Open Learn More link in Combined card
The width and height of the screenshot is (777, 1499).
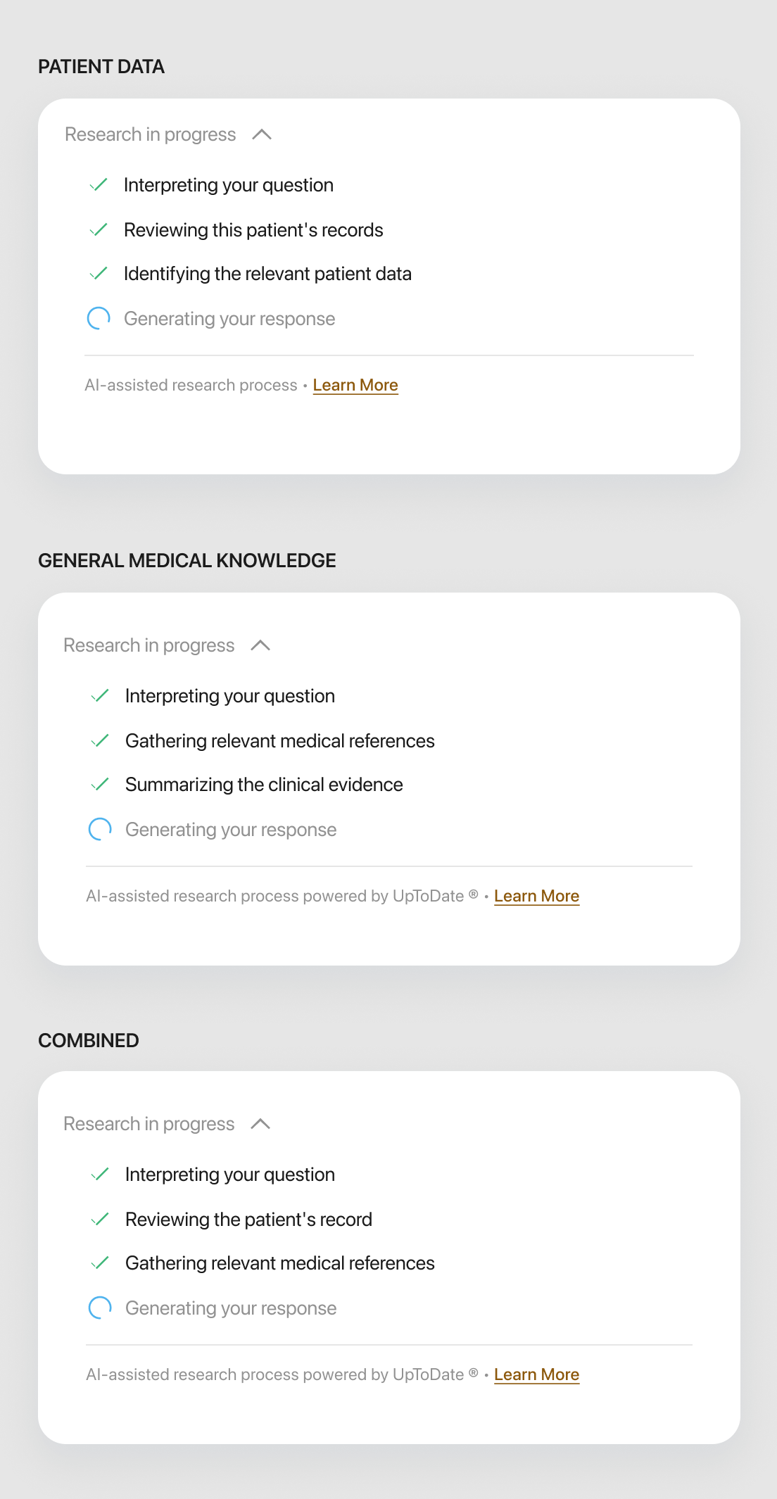click(x=536, y=1374)
